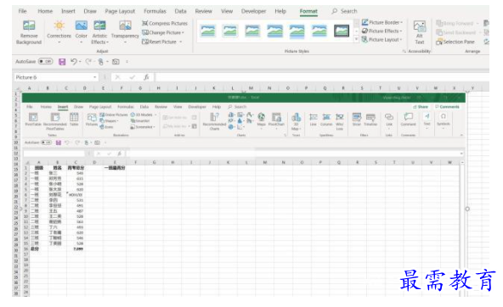Open the Picture Border dropdown
Image resolution: width=503 pixels, height=307 pixels.
(382, 22)
